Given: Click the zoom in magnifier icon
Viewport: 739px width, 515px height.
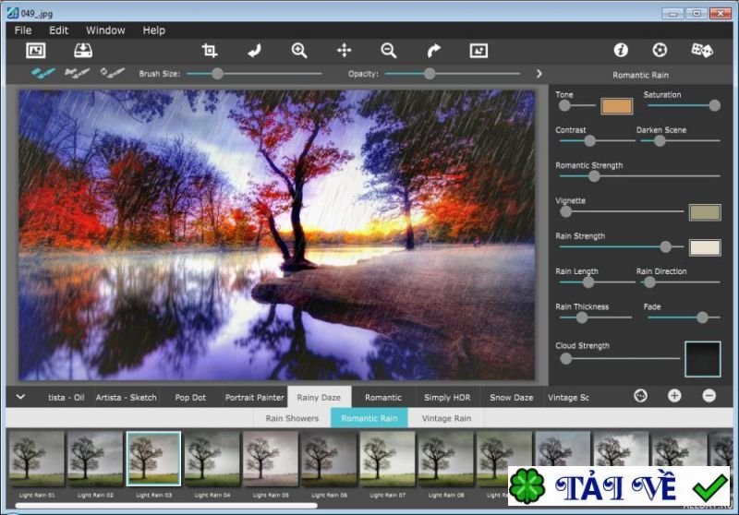Looking at the screenshot, I should [299, 51].
